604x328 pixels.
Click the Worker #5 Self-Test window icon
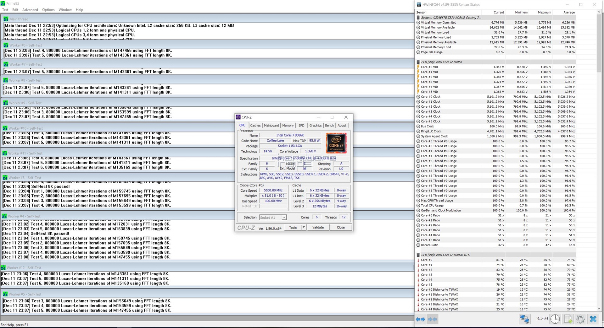5,294
